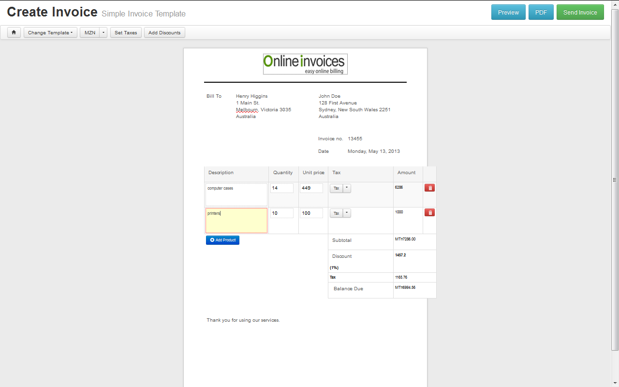
Task: Delete the printers row with trash icon
Action: coord(429,212)
